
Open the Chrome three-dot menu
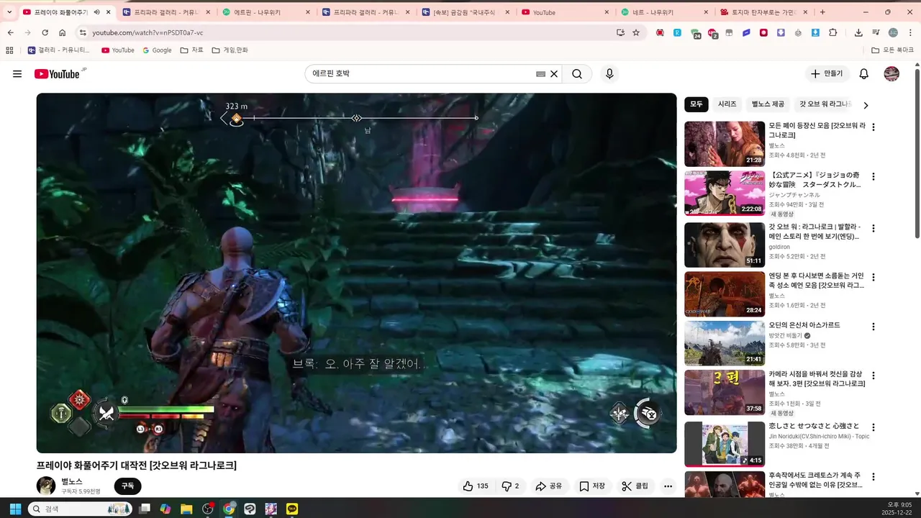pos(910,32)
